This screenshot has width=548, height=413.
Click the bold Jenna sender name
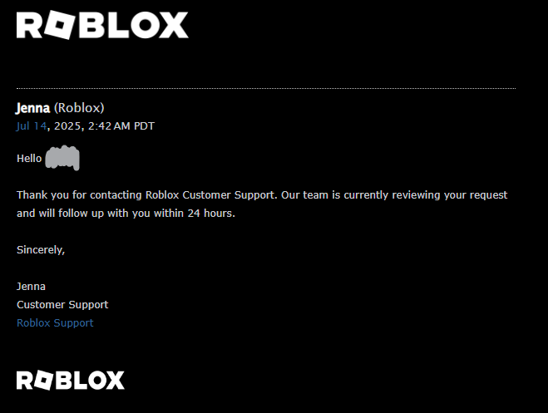33,108
